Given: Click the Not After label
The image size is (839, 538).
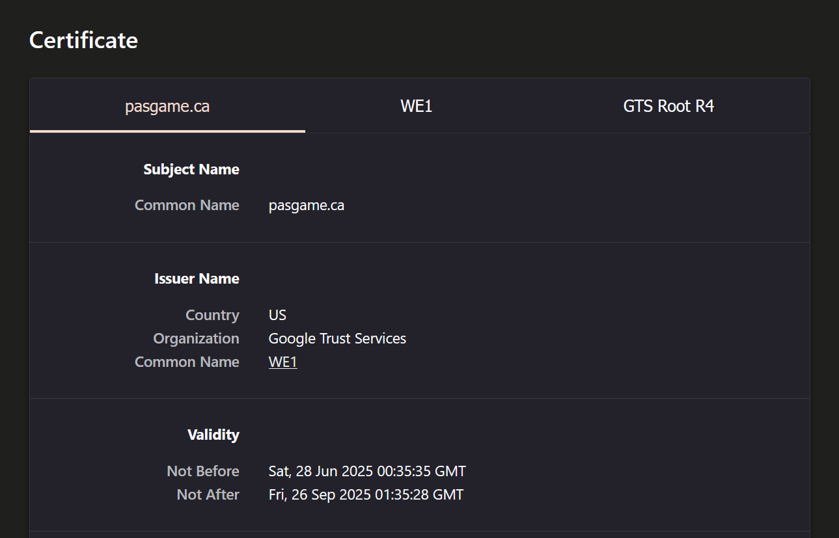Looking at the screenshot, I should click(208, 495).
